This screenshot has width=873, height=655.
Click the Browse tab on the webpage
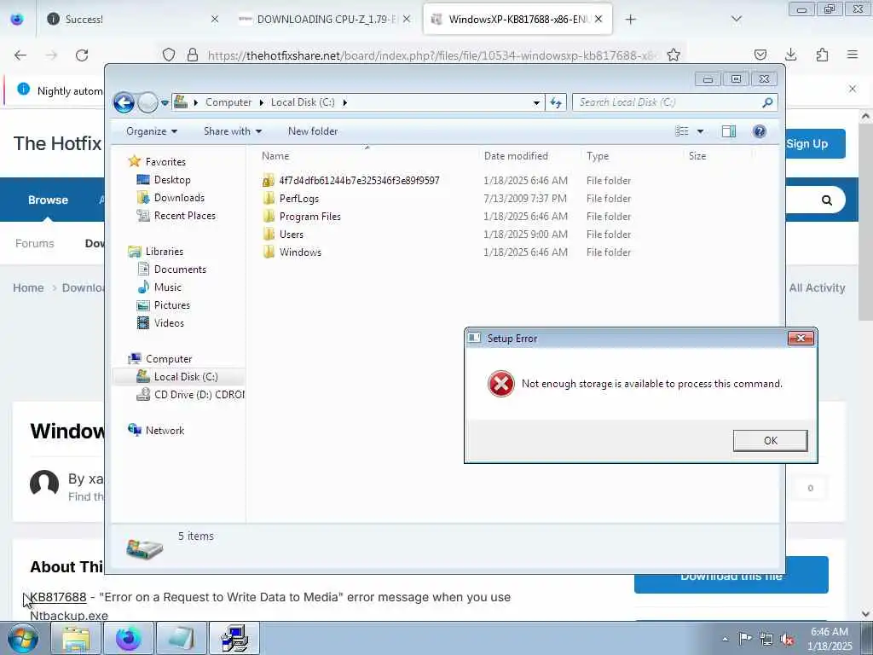pyautogui.click(x=48, y=200)
